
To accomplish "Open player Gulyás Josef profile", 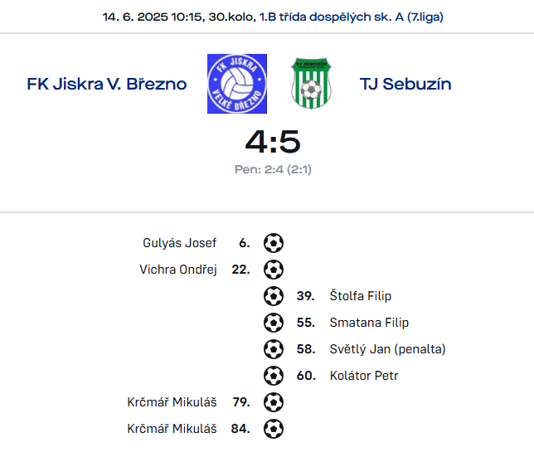I will [x=180, y=243].
